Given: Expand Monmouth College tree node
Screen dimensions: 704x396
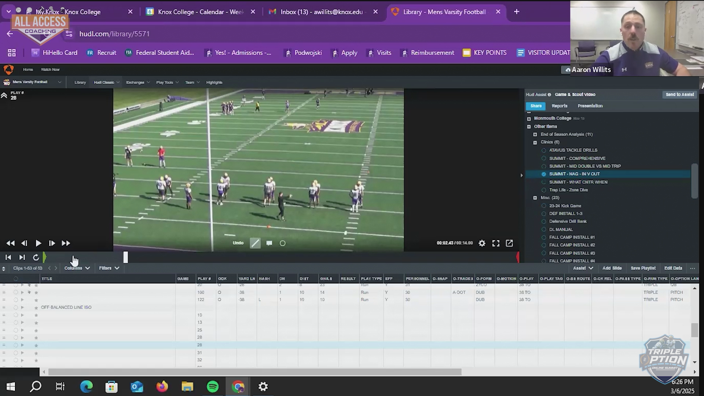Looking at the screenshot, I should click(x=529, y=118).
